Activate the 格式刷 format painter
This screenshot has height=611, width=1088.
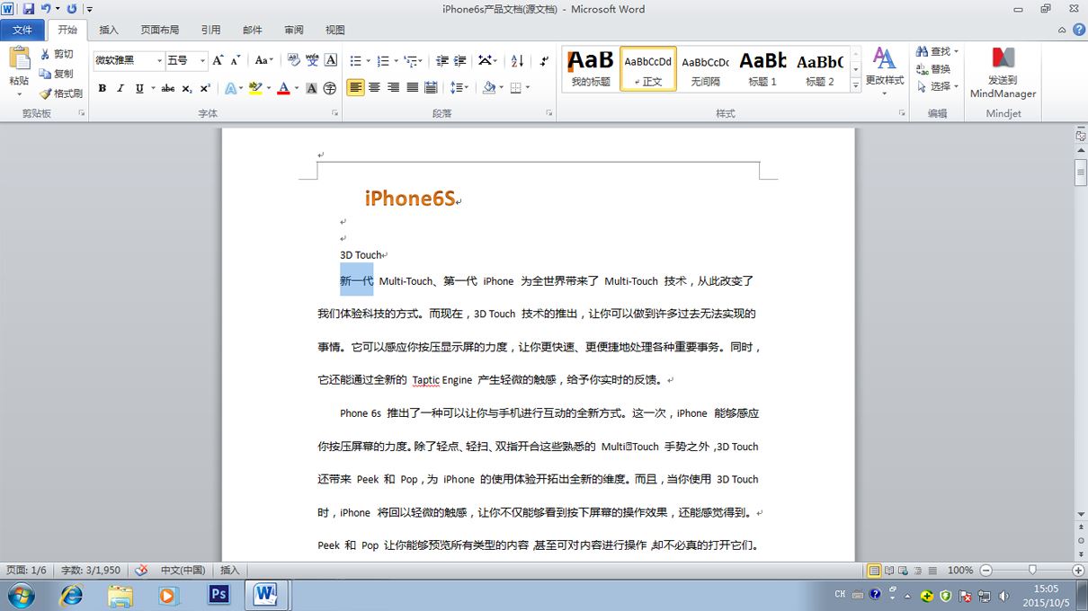60,93
